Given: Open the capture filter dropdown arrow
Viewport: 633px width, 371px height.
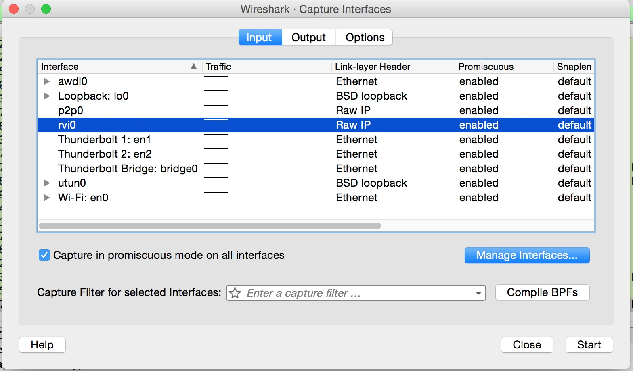Looking at the screenshot, I should 478,293.
